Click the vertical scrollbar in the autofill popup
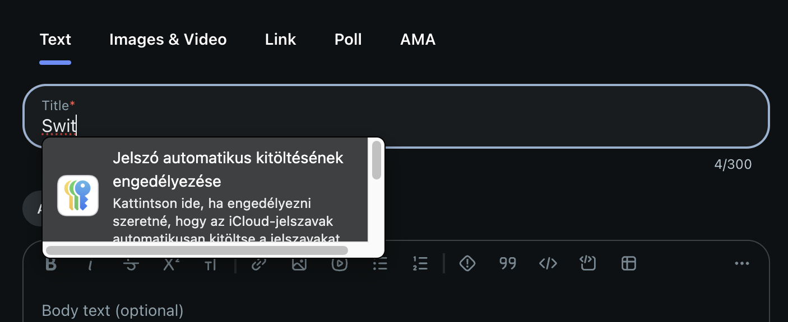Image resolution: width=788 pixels, height=322 pixels. coord(377,161)
